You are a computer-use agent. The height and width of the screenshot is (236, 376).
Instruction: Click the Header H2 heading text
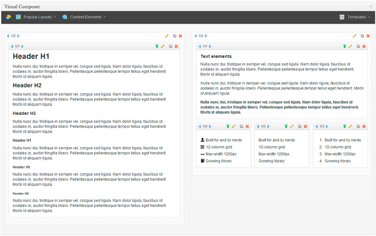tap(27, 85)
